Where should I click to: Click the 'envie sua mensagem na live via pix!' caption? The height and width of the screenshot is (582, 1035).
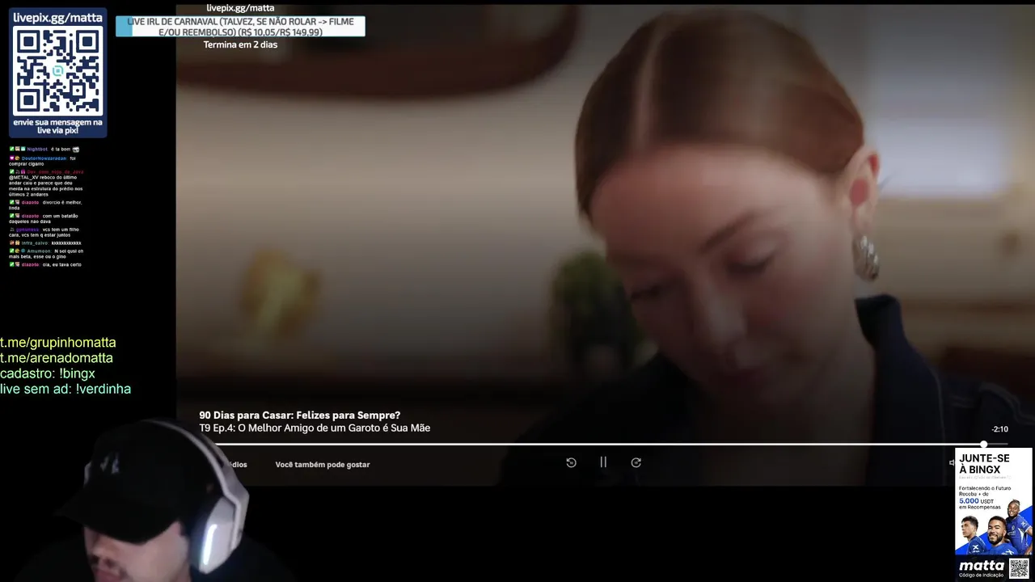pyautogui.click(x=58, y=126)
